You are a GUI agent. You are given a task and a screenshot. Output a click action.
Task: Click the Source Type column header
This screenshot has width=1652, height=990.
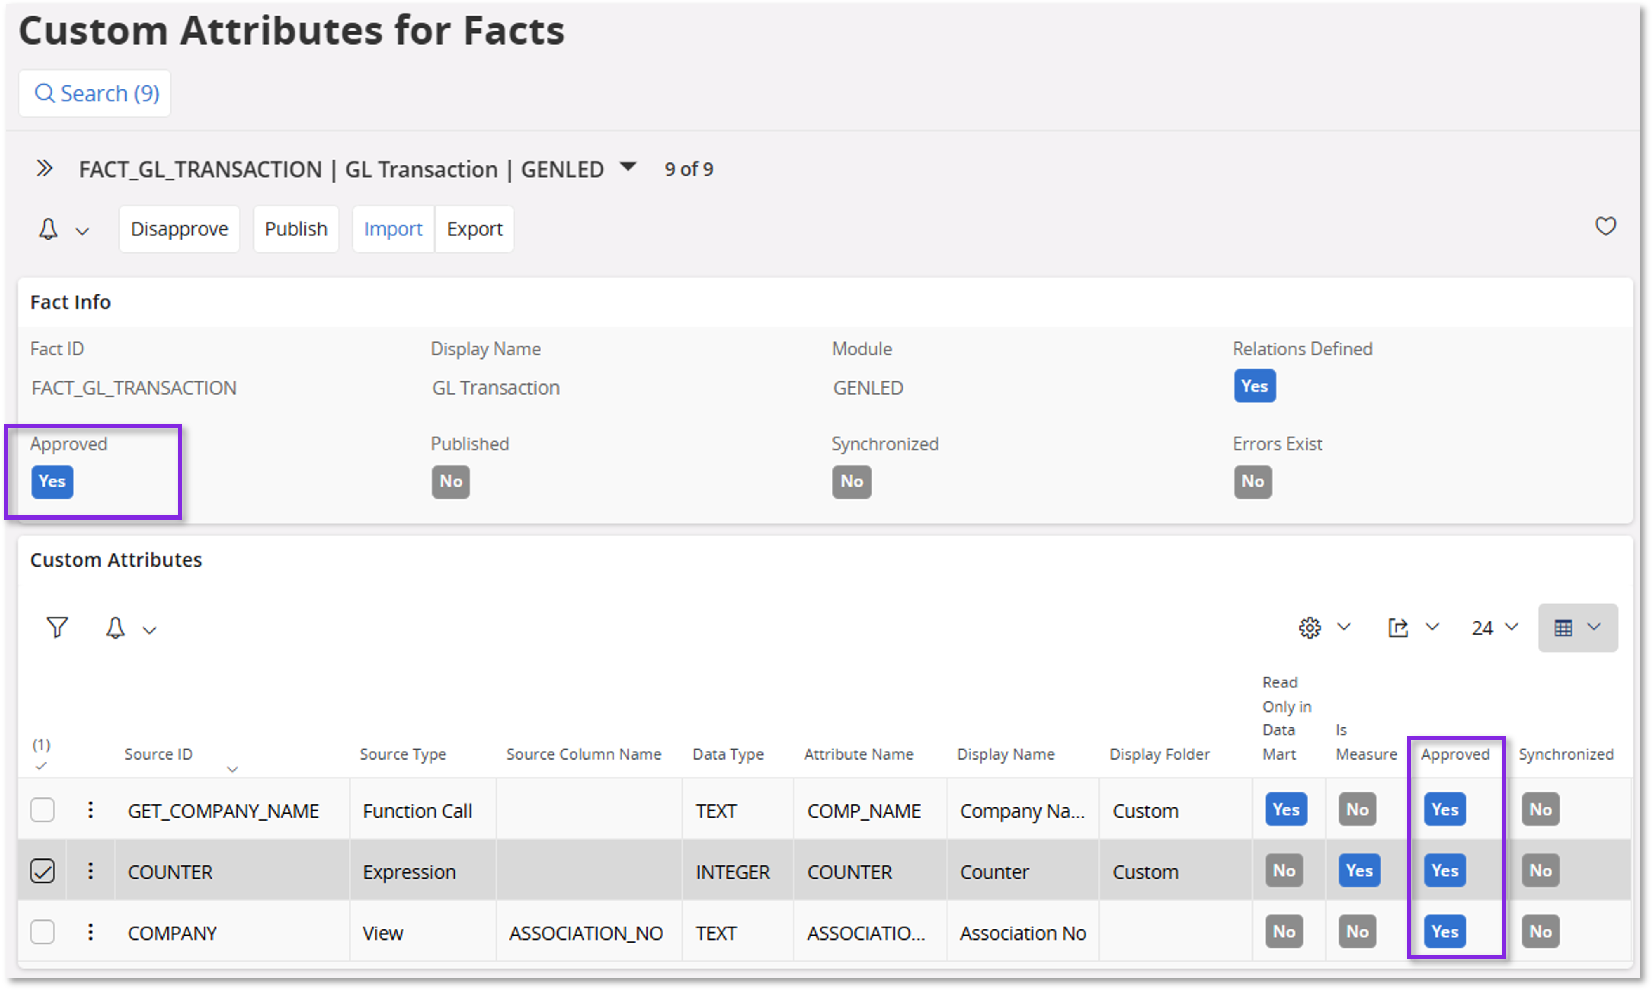click(402, 755)
